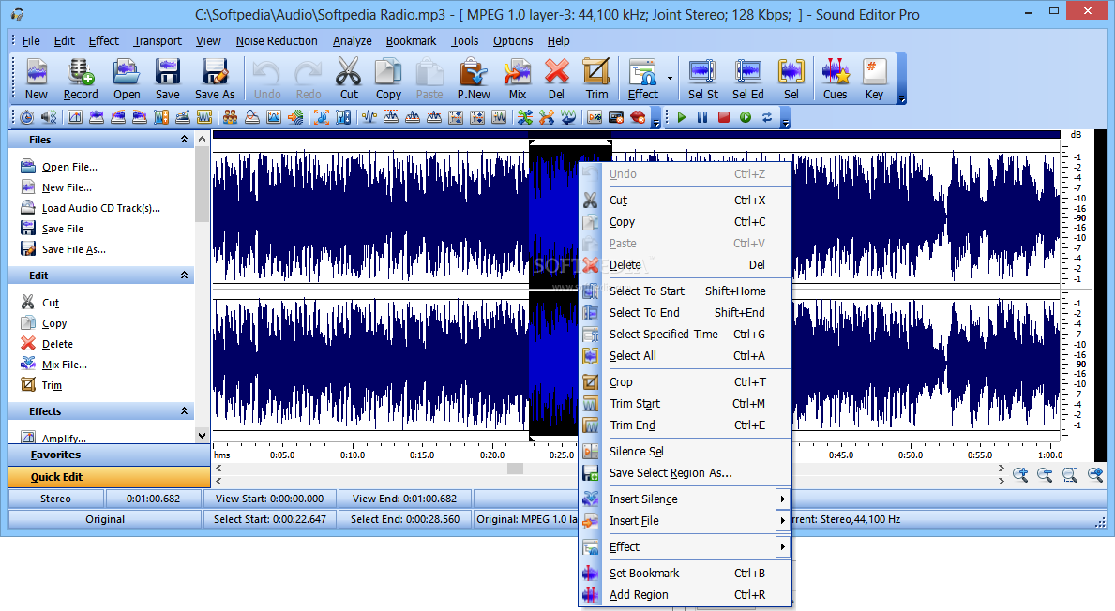Screen dimensions: 1115x611
Task: Click Amplify in Effects panel
Action: (x=64, y=438)
